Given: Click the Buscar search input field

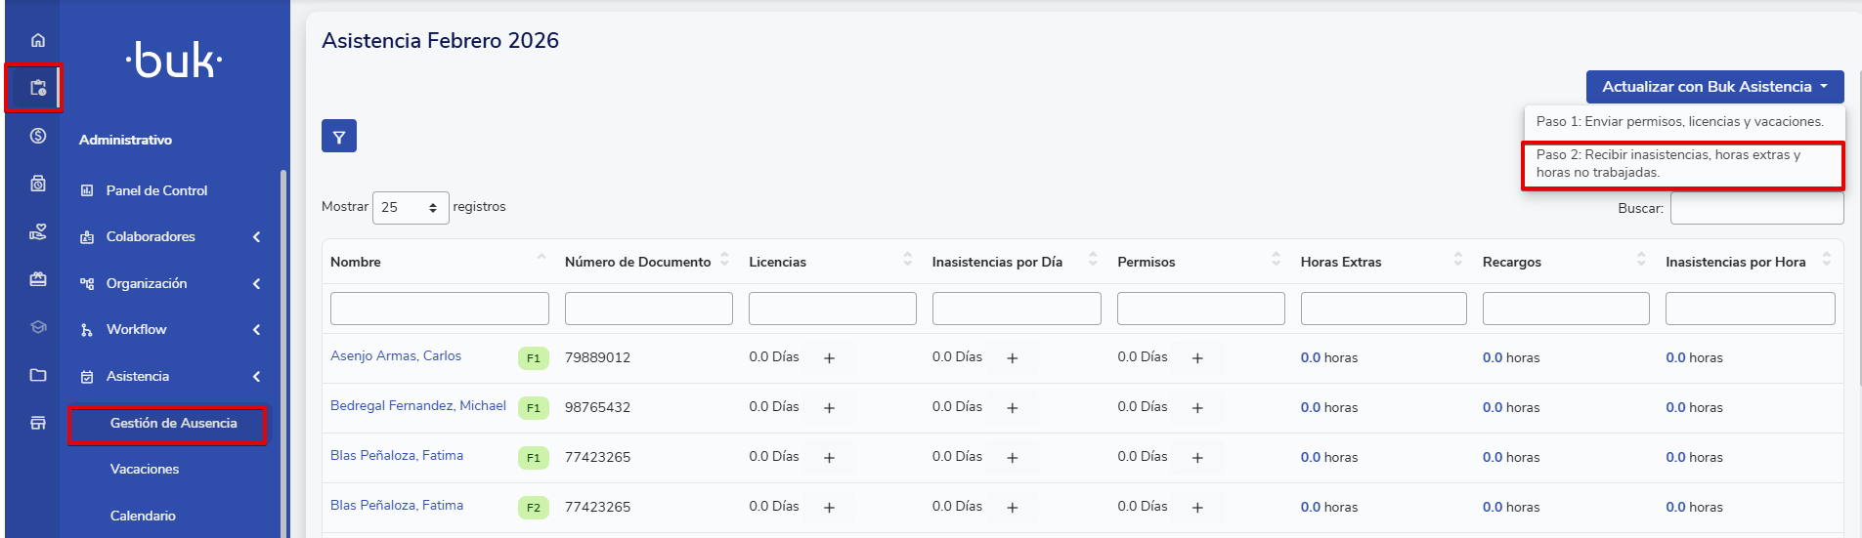Looking at the screenshot, I should pyautogui.click(x=1756, y=209).
